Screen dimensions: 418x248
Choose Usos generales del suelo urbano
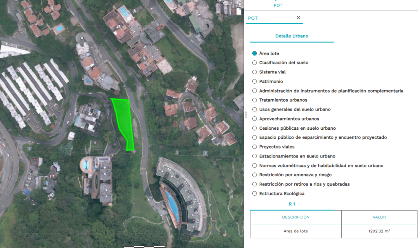255,109
